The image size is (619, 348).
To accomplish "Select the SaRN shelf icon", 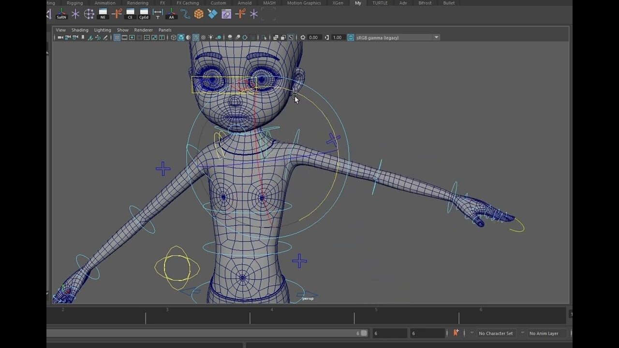I will pyautogui.click(x=61, y=14).
